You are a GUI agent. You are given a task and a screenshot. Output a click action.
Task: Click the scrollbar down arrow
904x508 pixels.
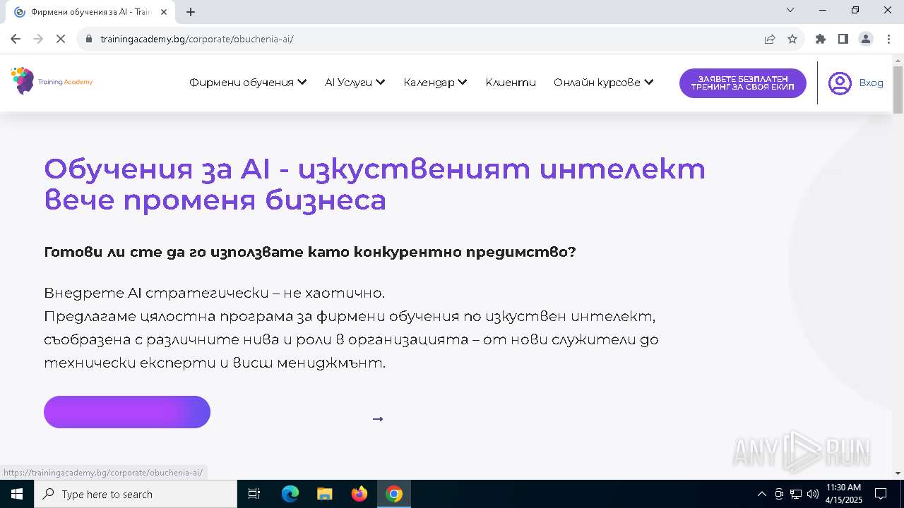tap(898, 473)
